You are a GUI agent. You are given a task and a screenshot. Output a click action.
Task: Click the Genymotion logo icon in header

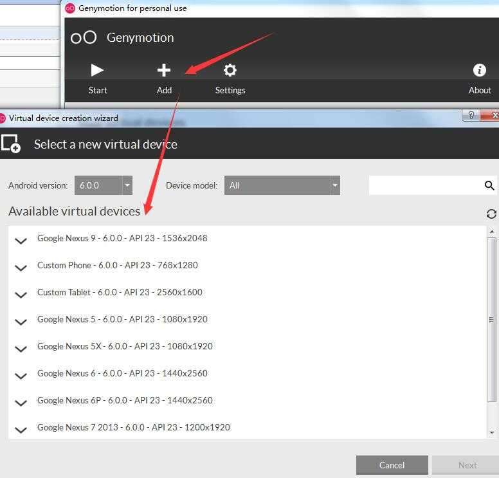(84, 37)
